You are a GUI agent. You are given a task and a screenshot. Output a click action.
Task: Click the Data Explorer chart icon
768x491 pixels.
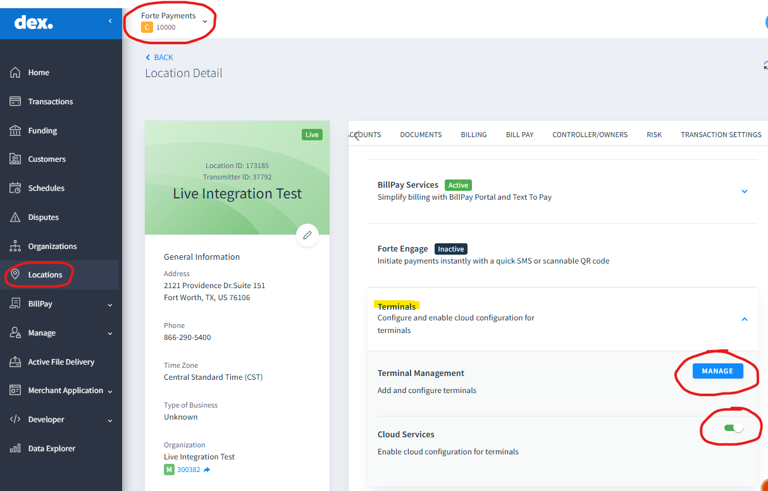15,449
